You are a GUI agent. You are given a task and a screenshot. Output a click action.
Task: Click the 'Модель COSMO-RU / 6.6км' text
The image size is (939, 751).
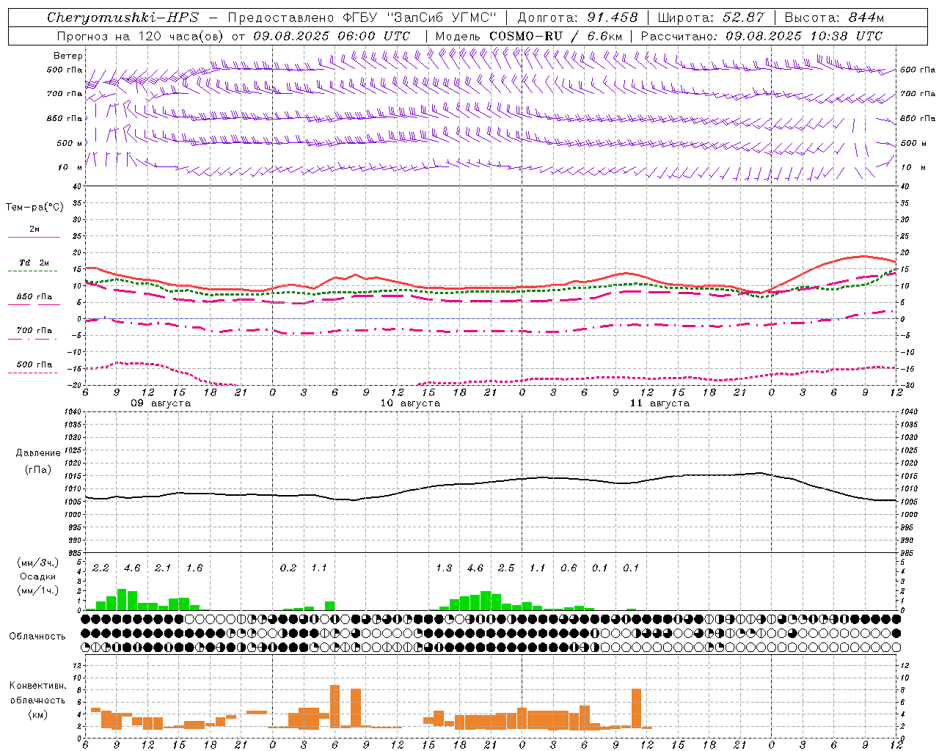tap(529, 36)
